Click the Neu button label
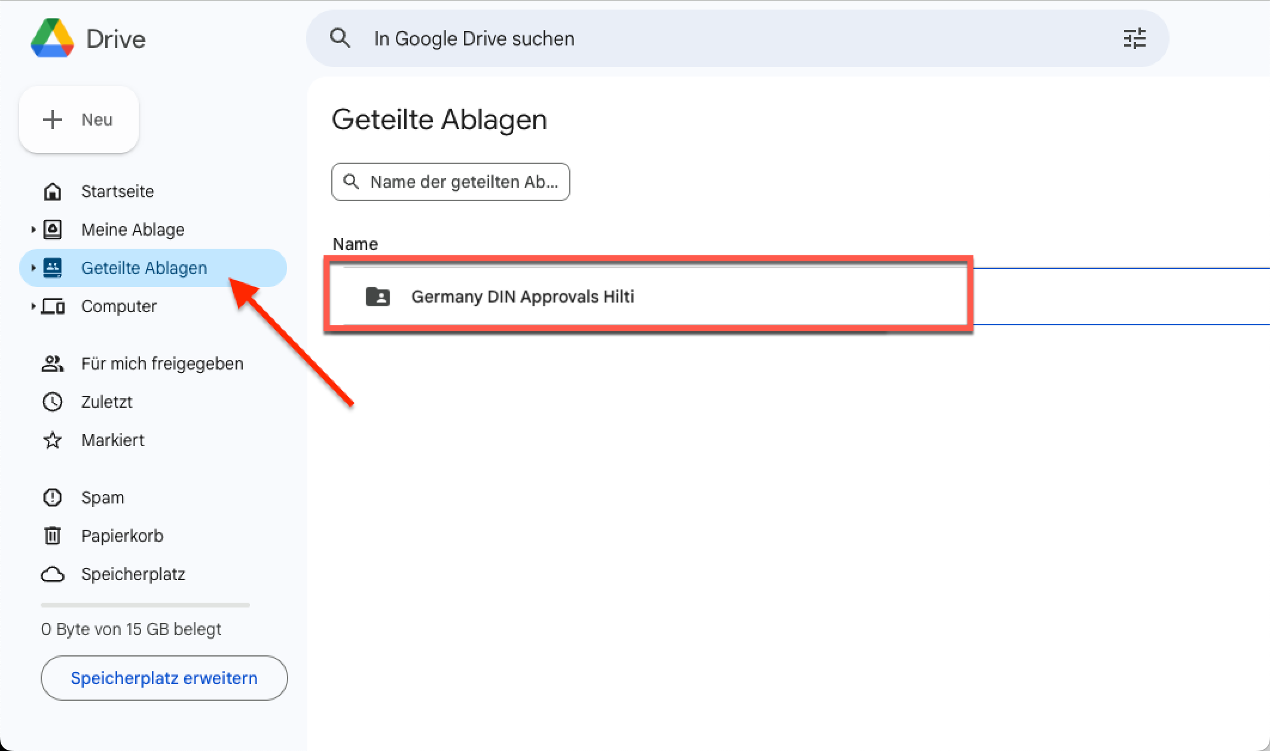The width and height of the screenshot is (1270, 751). coord(97,120)
